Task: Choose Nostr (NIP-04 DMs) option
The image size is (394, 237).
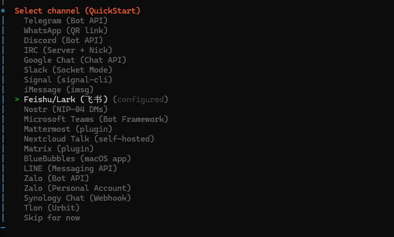Action: tap(65, 109)
